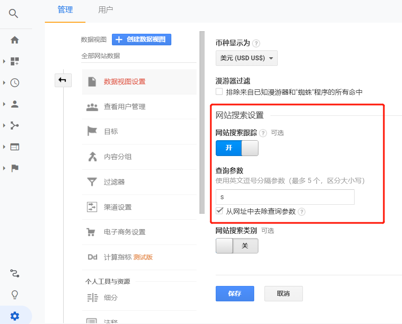Open the 美元 (USD US$) currency dropdown
The image size is (402, 324).
pyautogui.click(x=246, y=58)
